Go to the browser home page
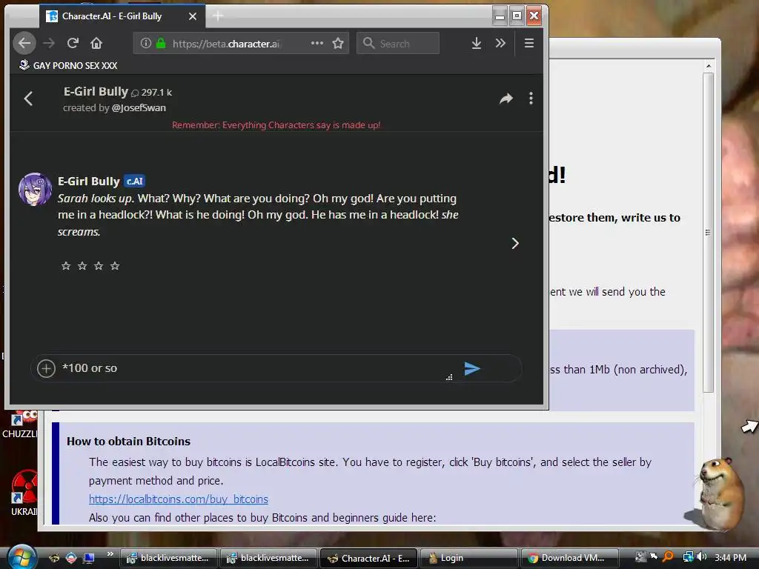 (96, 43)
